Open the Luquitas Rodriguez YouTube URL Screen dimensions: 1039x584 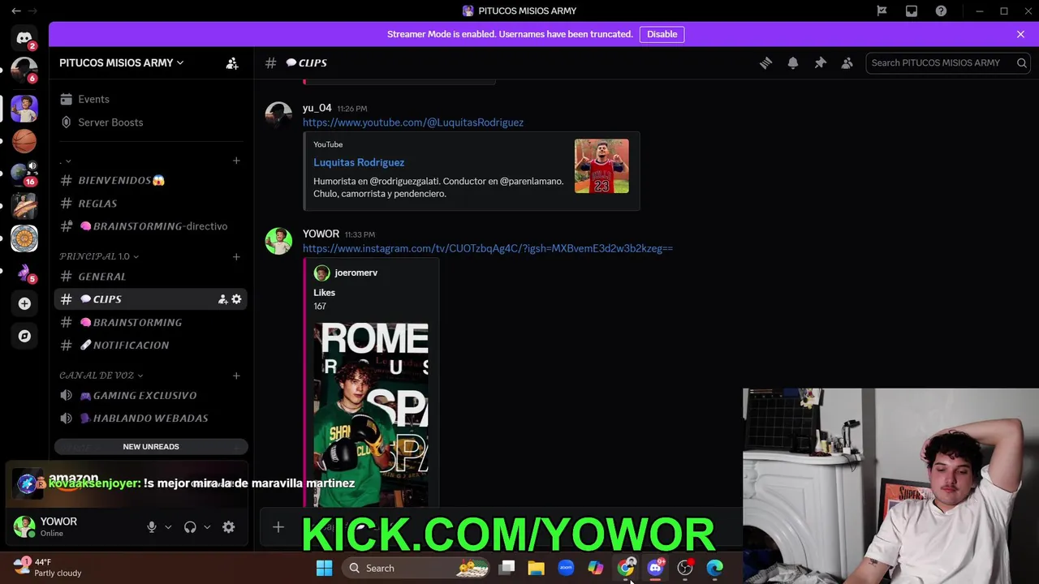[x=413, y=122]
